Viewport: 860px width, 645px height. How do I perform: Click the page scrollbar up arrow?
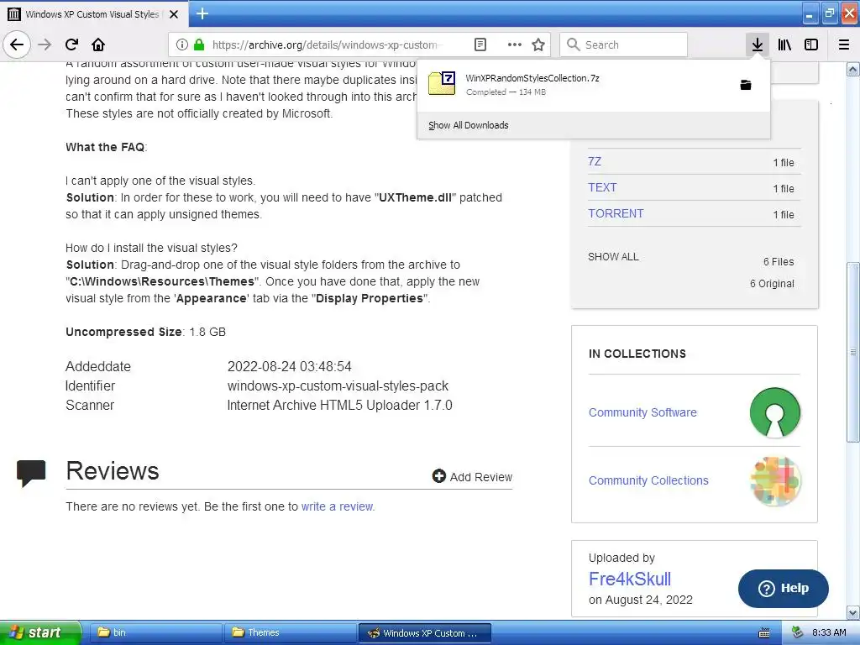(852, 69)
